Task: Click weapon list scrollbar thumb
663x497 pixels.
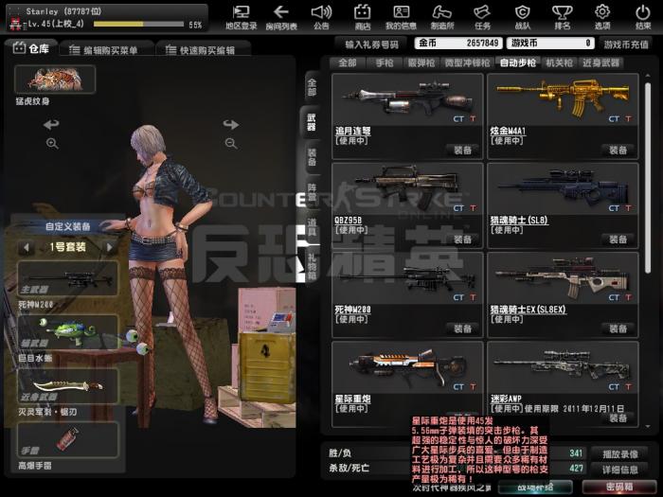Action: click(648, 178)
